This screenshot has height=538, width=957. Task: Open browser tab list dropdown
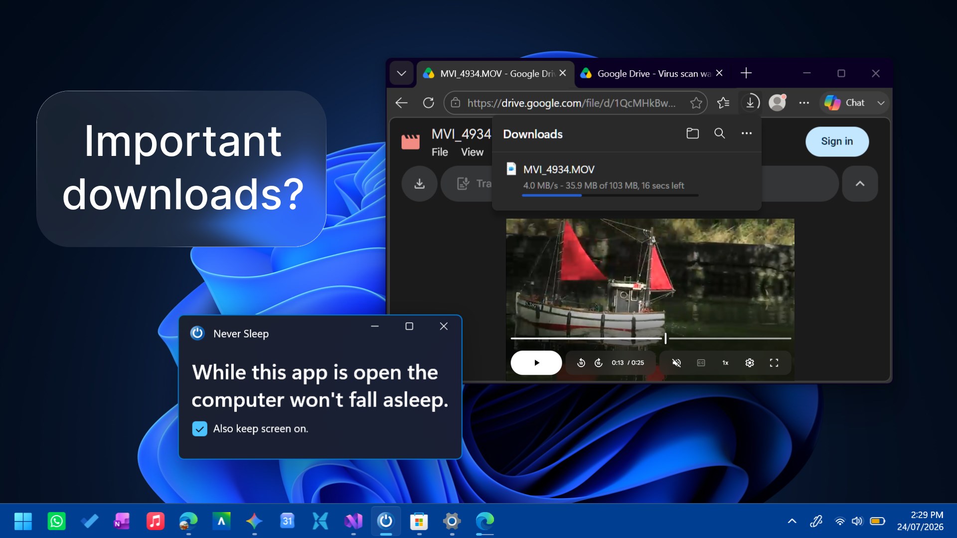[x=401, y=73]
